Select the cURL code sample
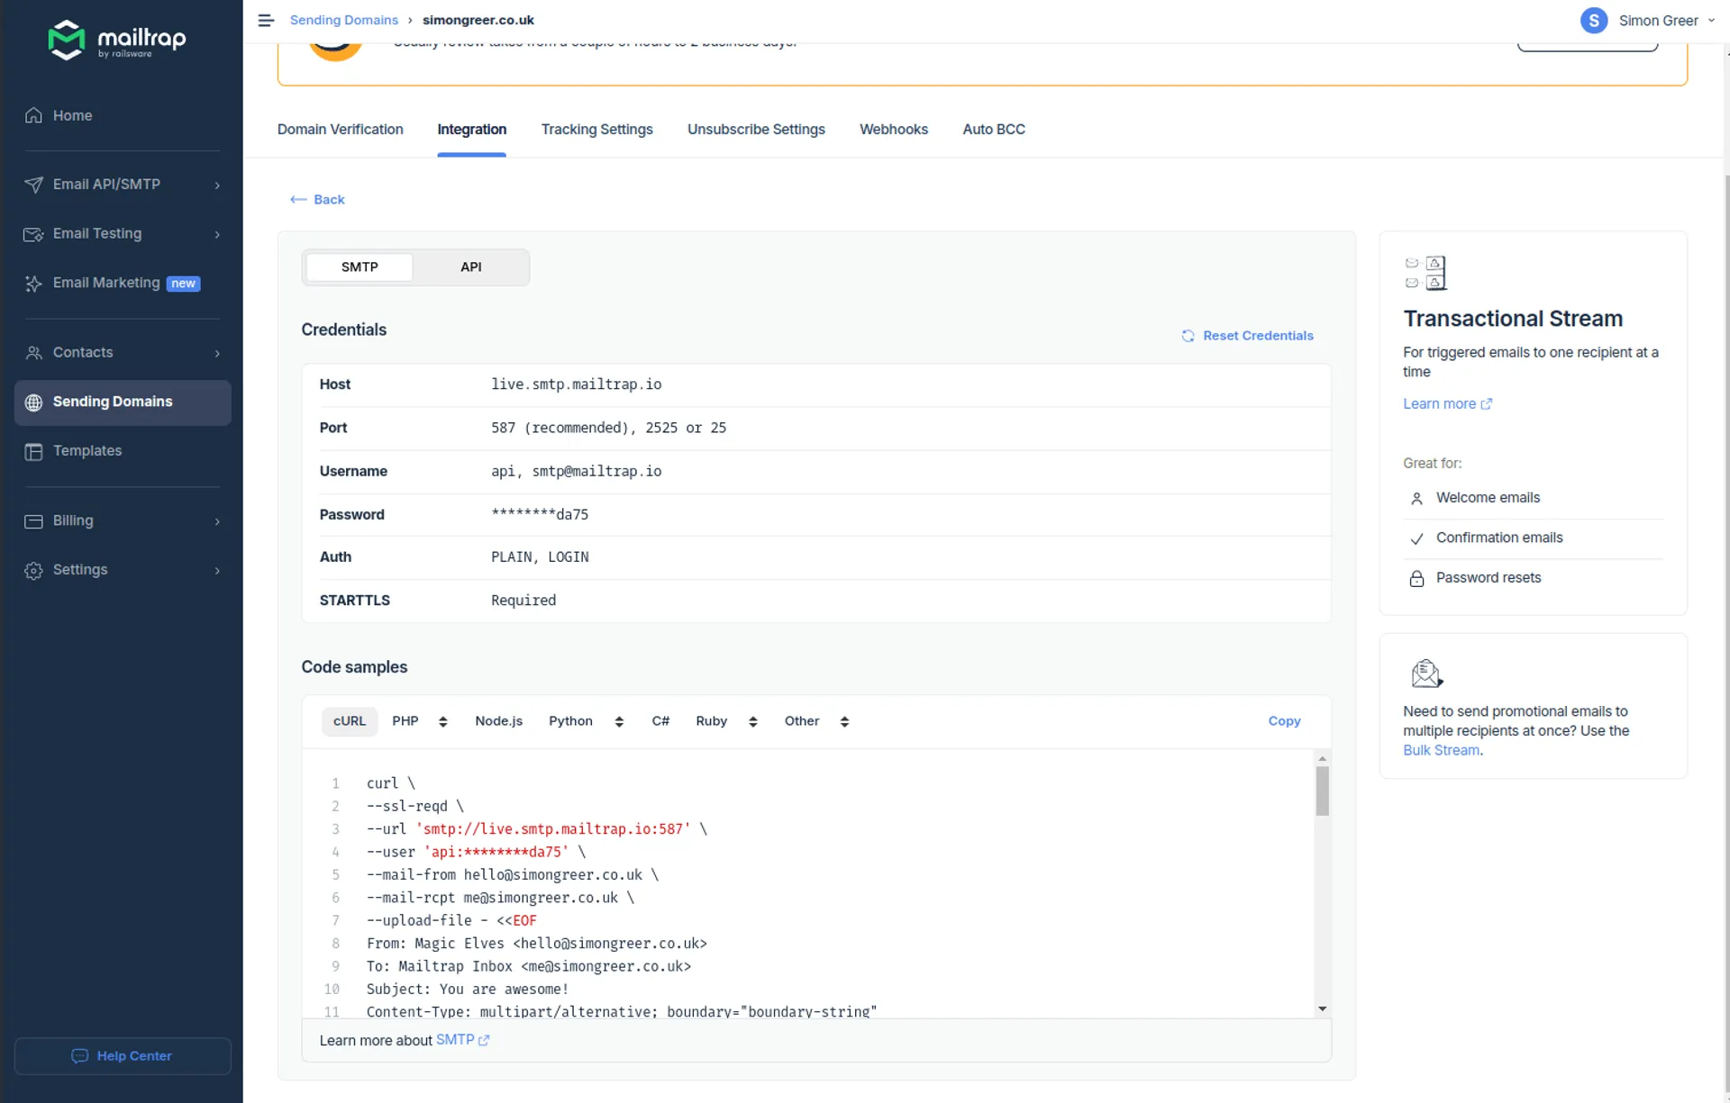The image size is (1730, 1103). (349, 721)
